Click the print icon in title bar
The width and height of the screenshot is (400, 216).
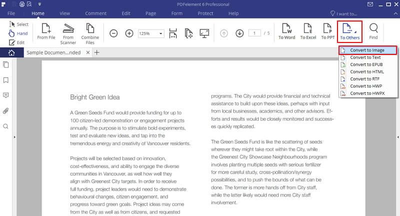(22, 4)
